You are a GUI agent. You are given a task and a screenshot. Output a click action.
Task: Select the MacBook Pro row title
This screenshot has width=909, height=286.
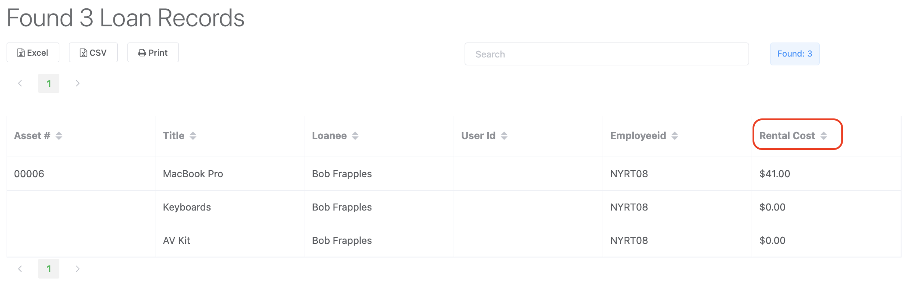[193, 174]
